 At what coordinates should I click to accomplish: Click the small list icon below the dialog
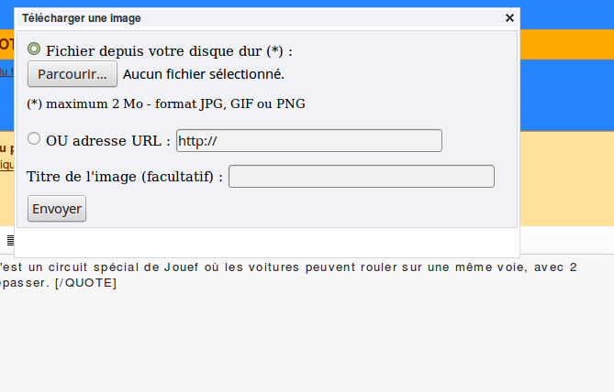11,240
